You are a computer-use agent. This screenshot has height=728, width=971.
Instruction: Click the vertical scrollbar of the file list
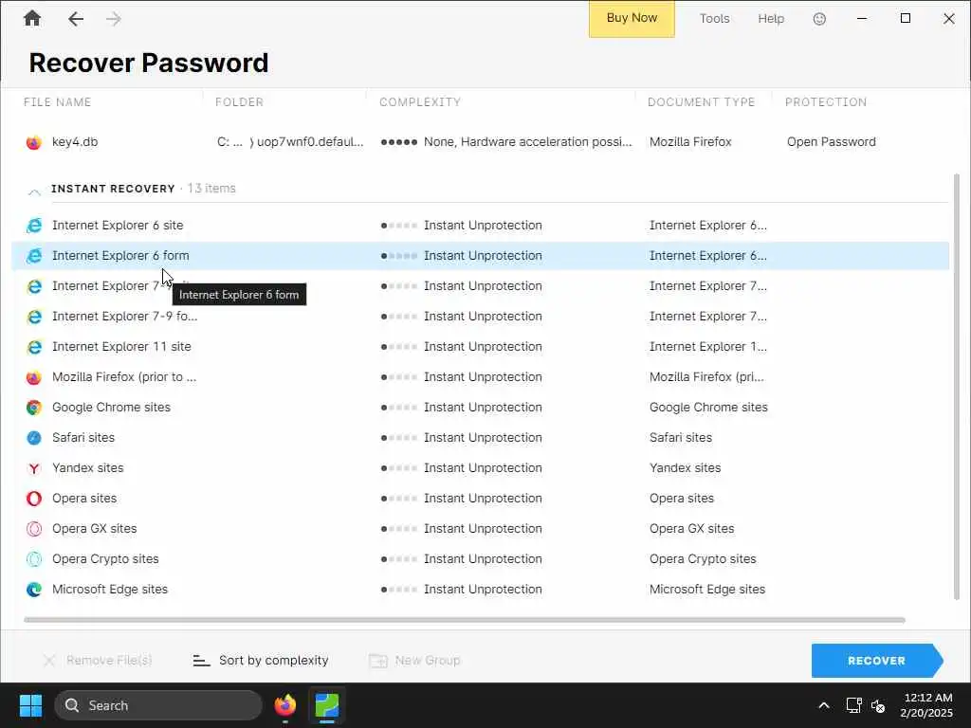[957, 387]
